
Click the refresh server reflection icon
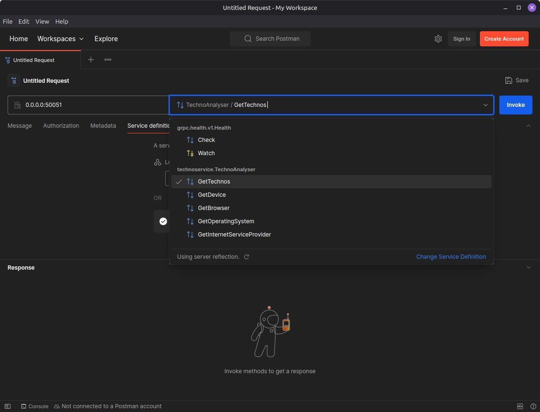(x=246, y=257)
